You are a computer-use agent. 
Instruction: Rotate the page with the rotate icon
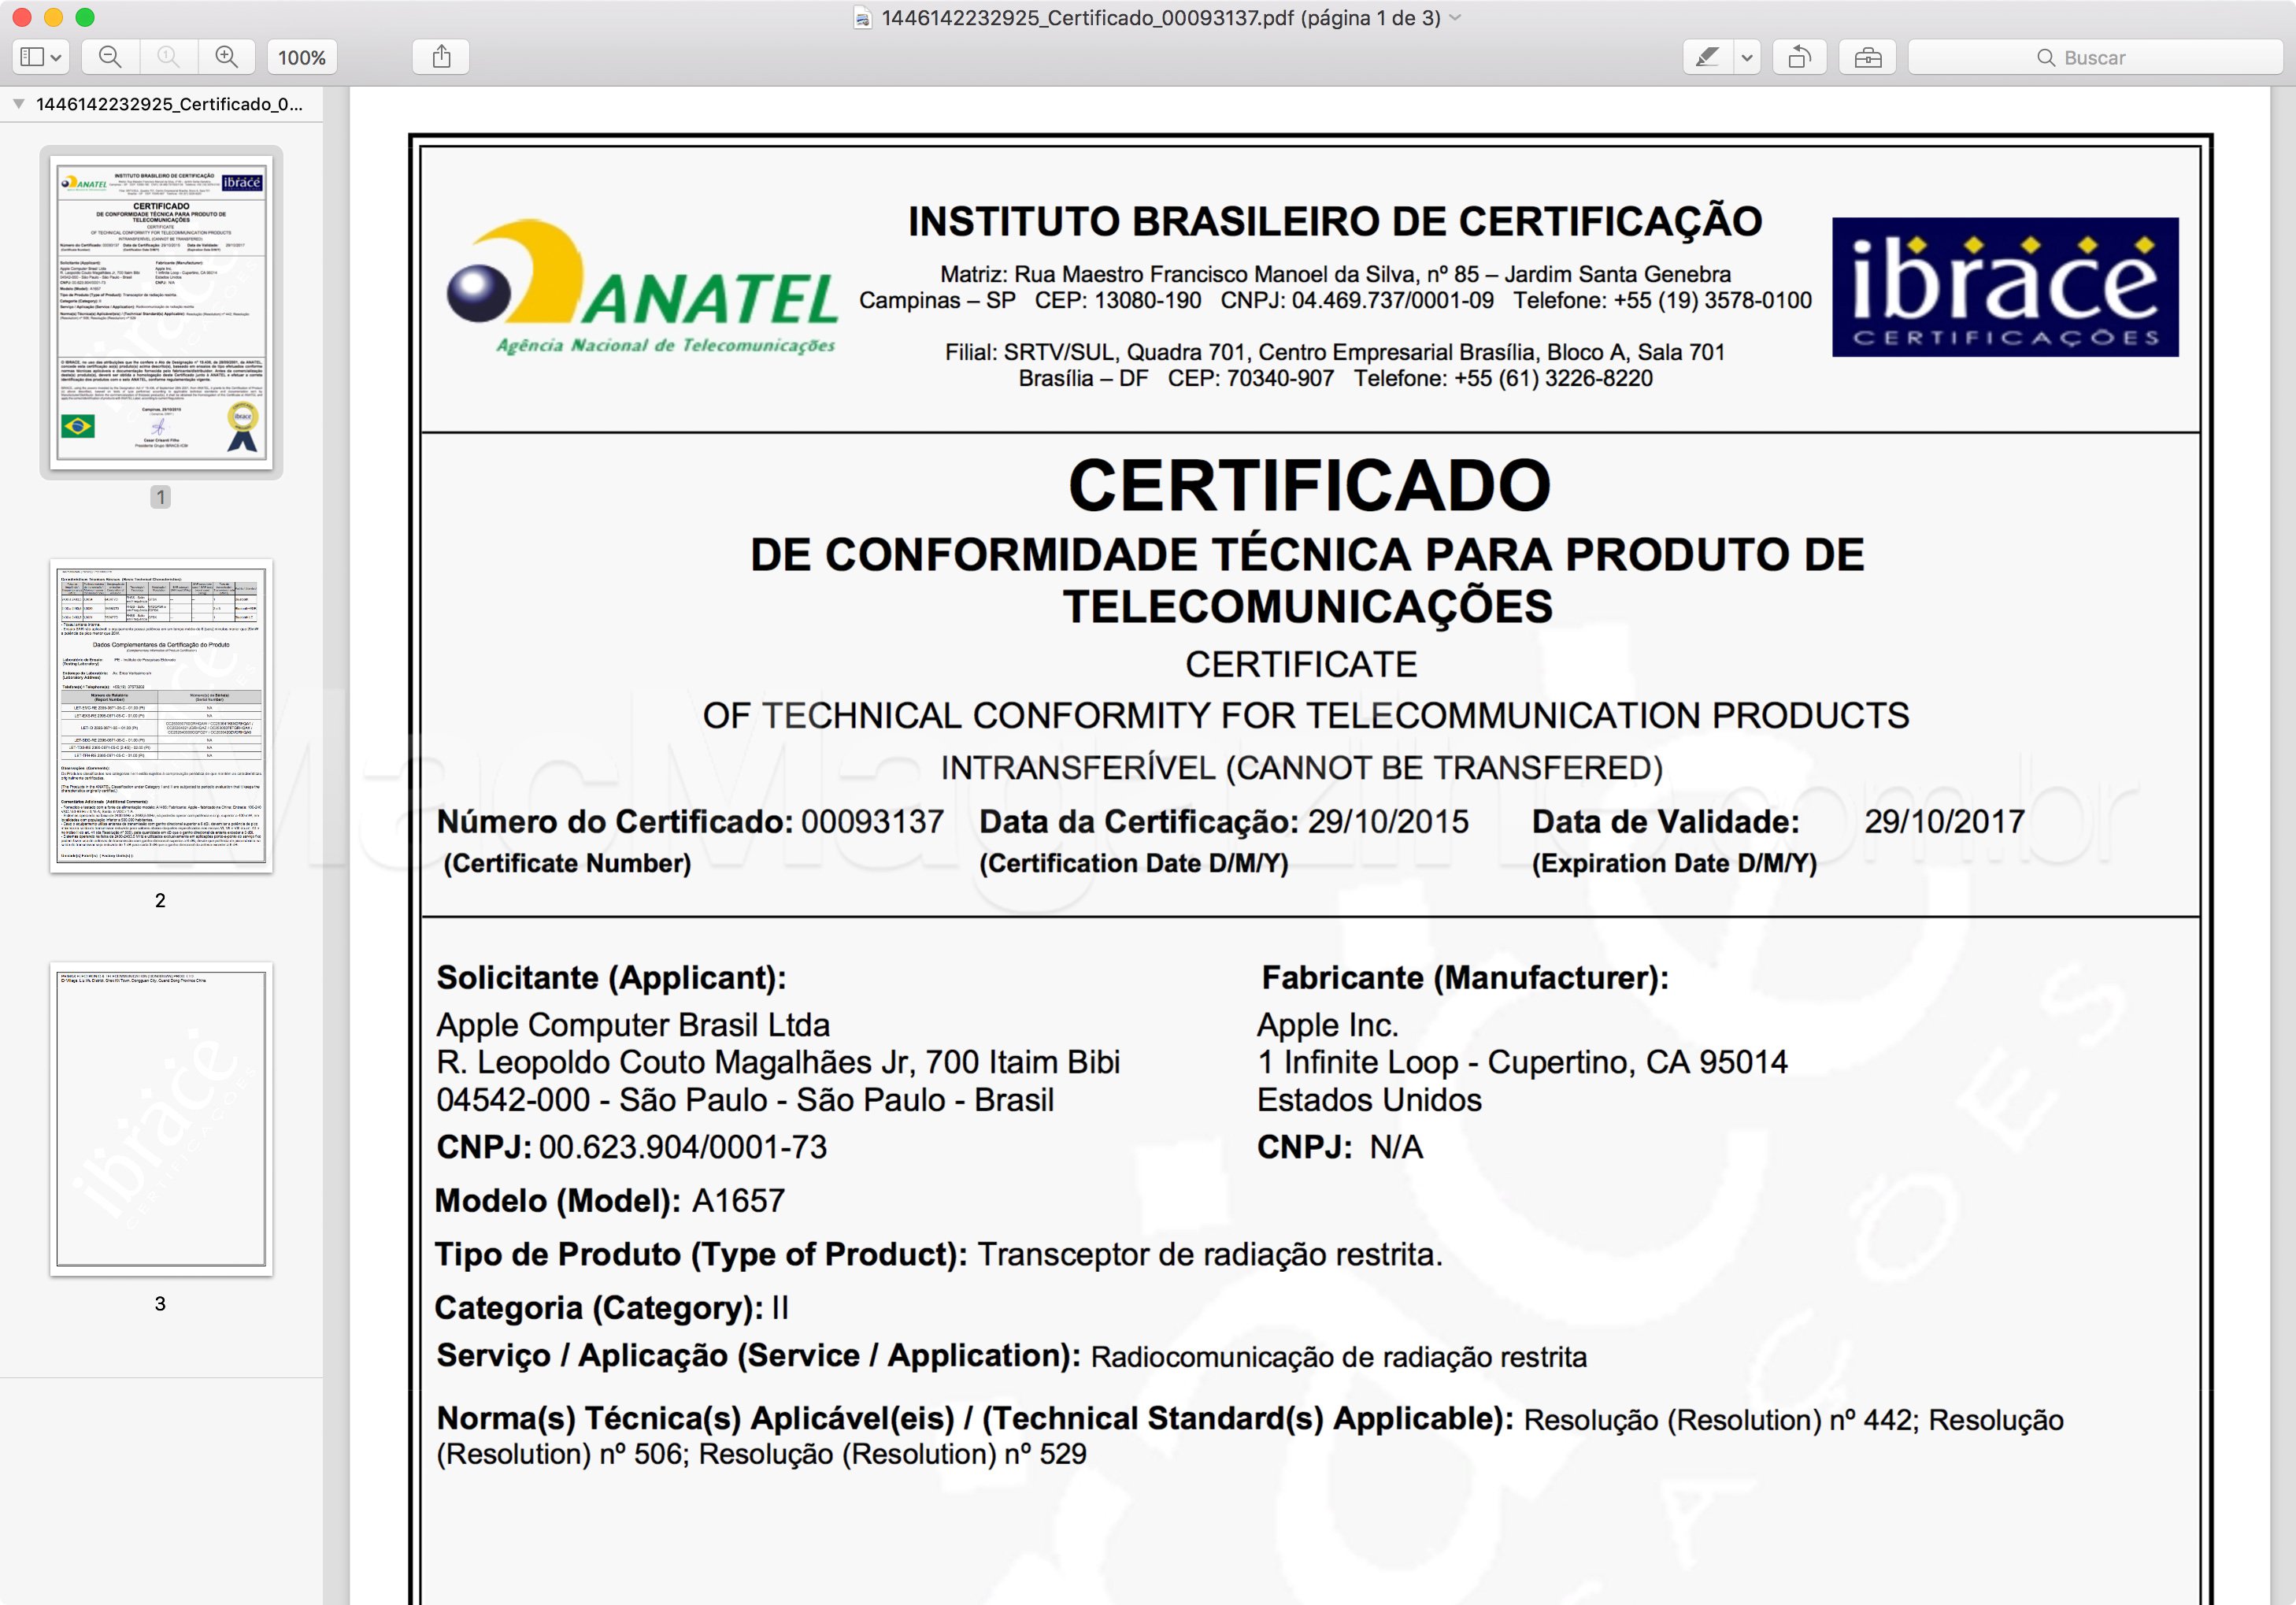[x=1799, y=57]
